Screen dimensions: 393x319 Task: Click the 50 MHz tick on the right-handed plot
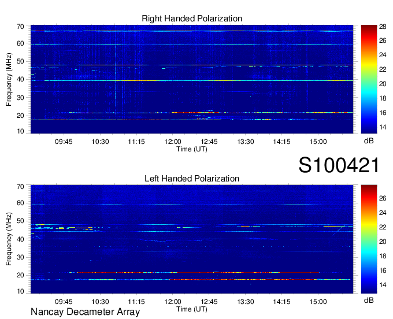[x=20, y=62]
